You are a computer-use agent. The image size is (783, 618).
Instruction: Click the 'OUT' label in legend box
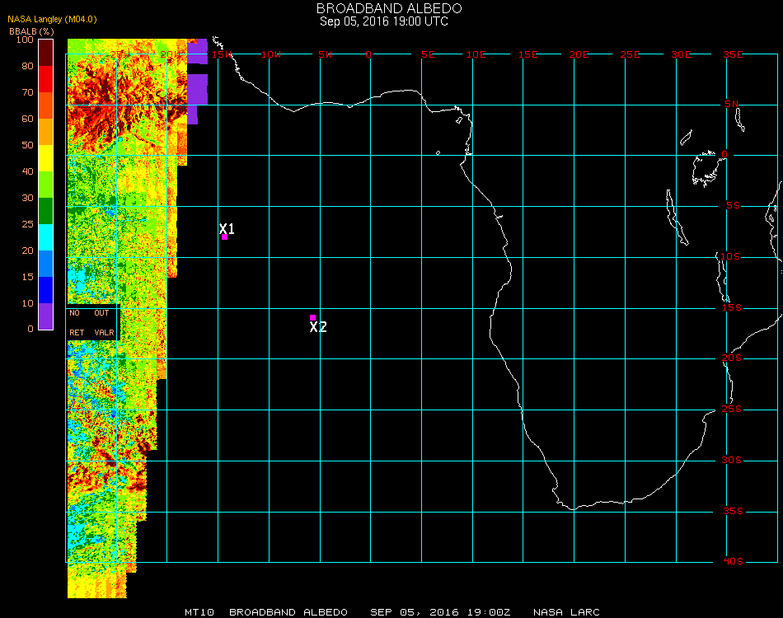click(101, 313)
